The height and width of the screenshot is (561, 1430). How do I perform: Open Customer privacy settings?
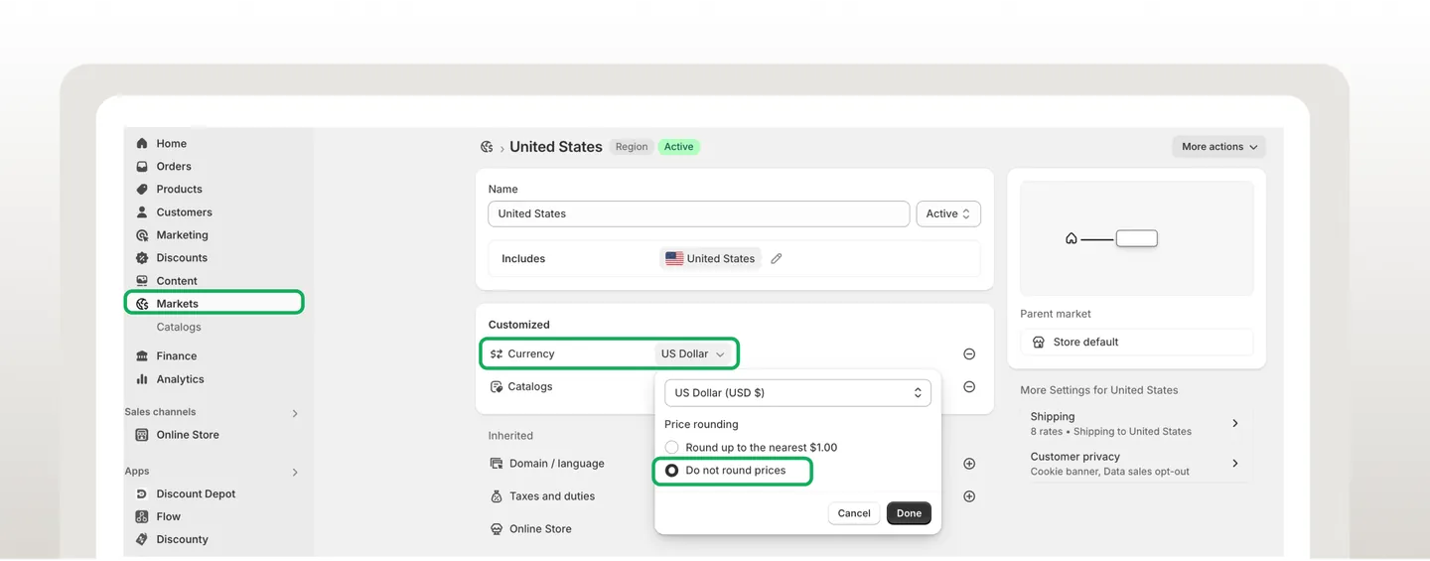pos(1137,464)
